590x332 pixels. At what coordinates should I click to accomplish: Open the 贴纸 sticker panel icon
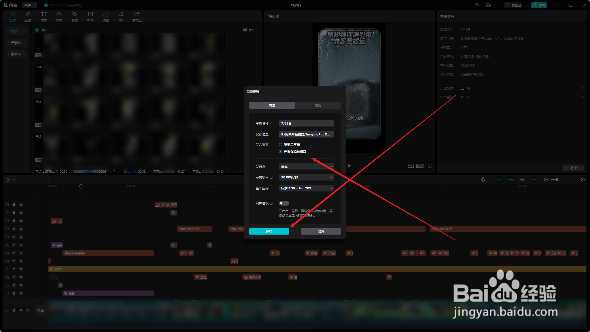(59, 16)
